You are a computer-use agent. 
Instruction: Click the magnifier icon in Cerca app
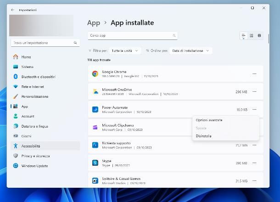[174, 35]
